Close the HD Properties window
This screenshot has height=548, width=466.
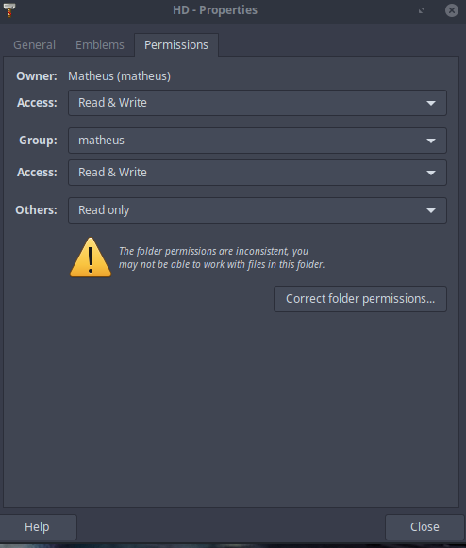452,10
